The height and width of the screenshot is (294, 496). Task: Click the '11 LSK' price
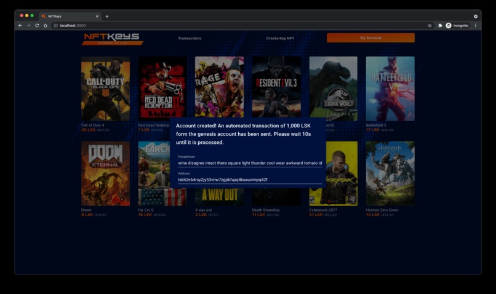click(x=258, y=215)
